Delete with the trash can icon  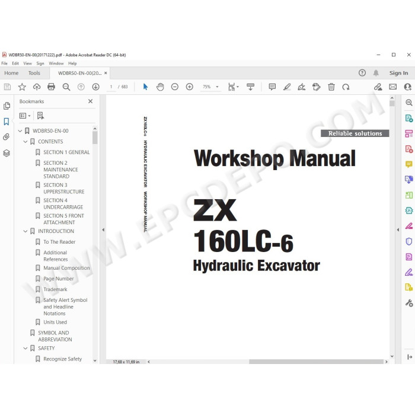click(331, 87)
